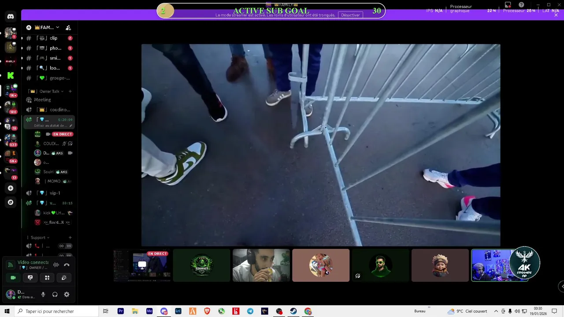The image size is (564, 317).
Task: Open Brave browser from the taskbar
Action: (207, 311)
